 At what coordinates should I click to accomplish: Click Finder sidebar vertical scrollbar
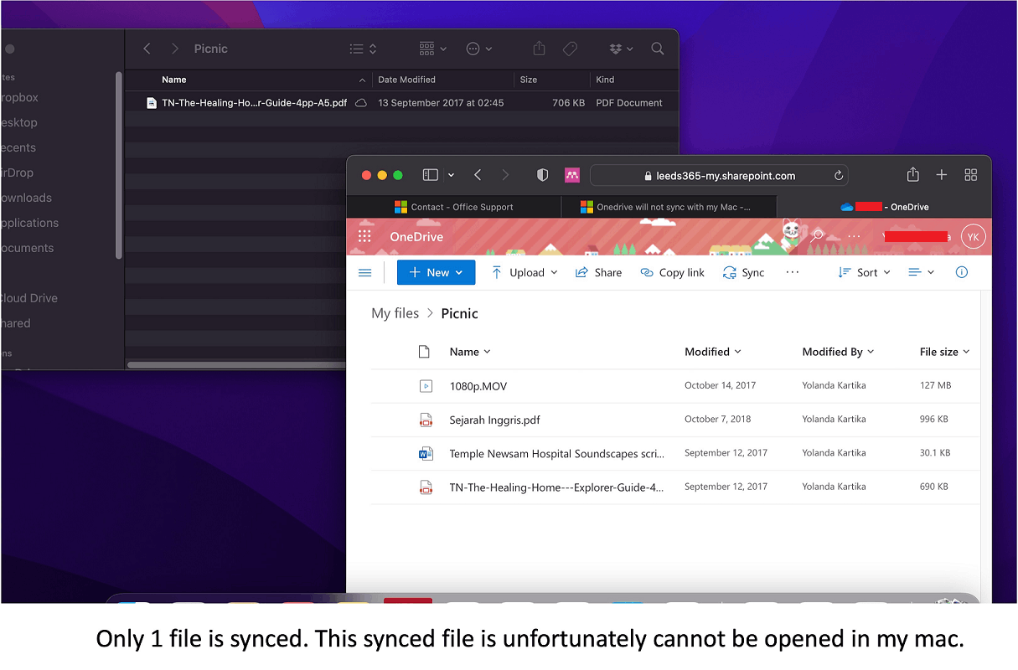pyautogui.click(x=119, y=164)
